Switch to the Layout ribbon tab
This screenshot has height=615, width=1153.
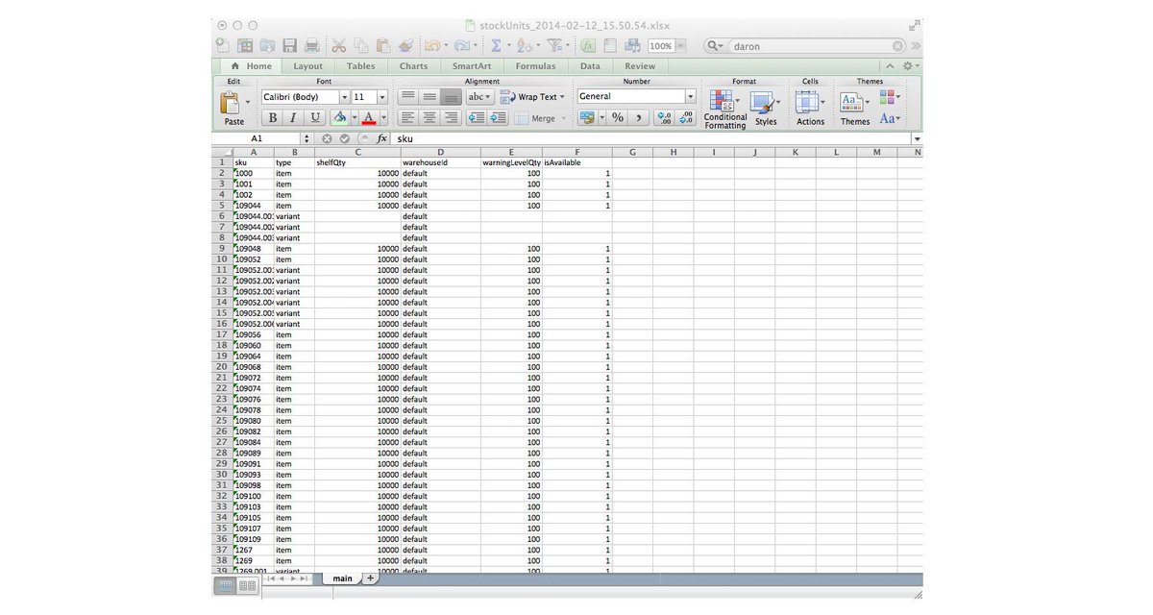(x=307, y=66)
